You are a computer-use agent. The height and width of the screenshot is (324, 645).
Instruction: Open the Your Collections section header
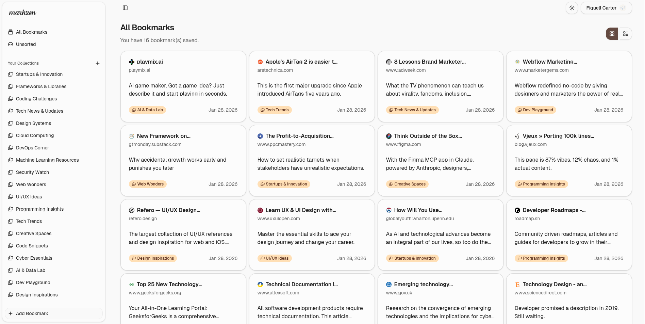pos(23,63)
